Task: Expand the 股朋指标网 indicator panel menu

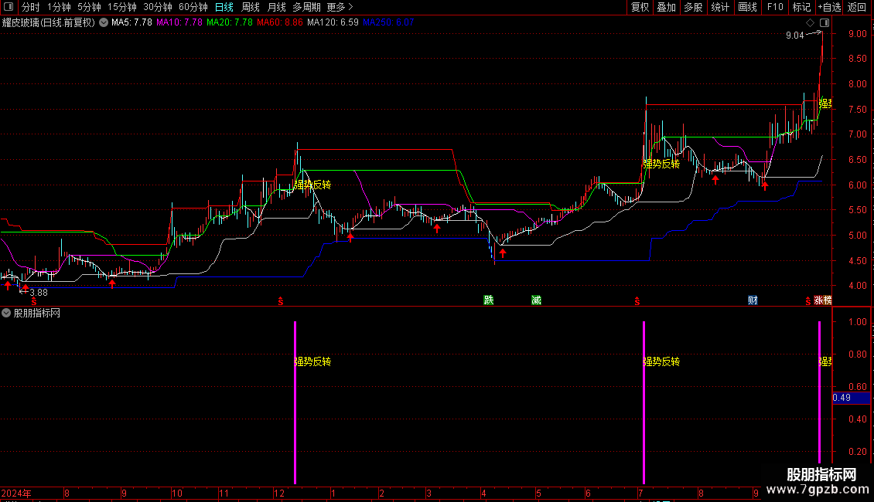Action: [7, 313]
